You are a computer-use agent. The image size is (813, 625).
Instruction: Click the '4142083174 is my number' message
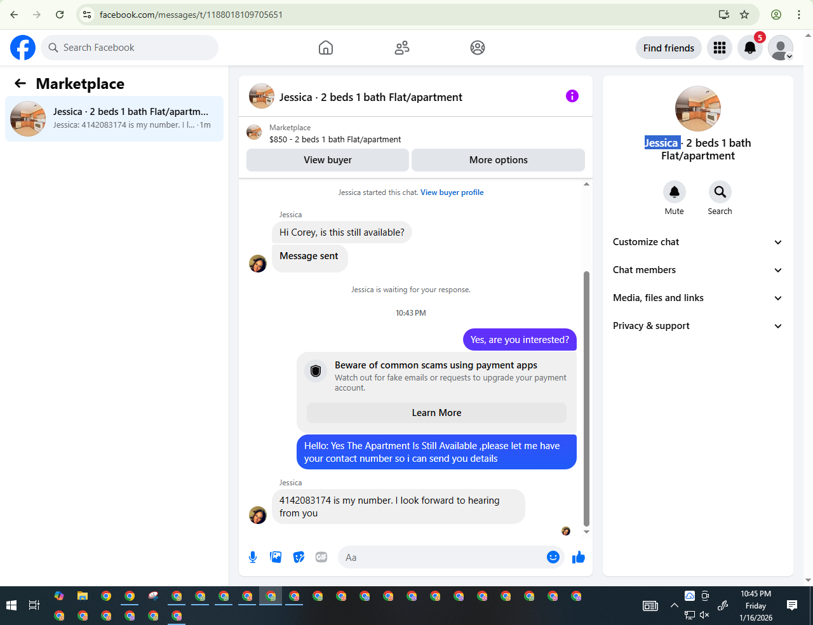point(399,507)
